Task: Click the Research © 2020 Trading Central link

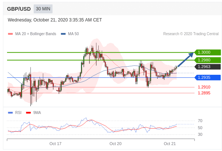Action: point(191,34)
